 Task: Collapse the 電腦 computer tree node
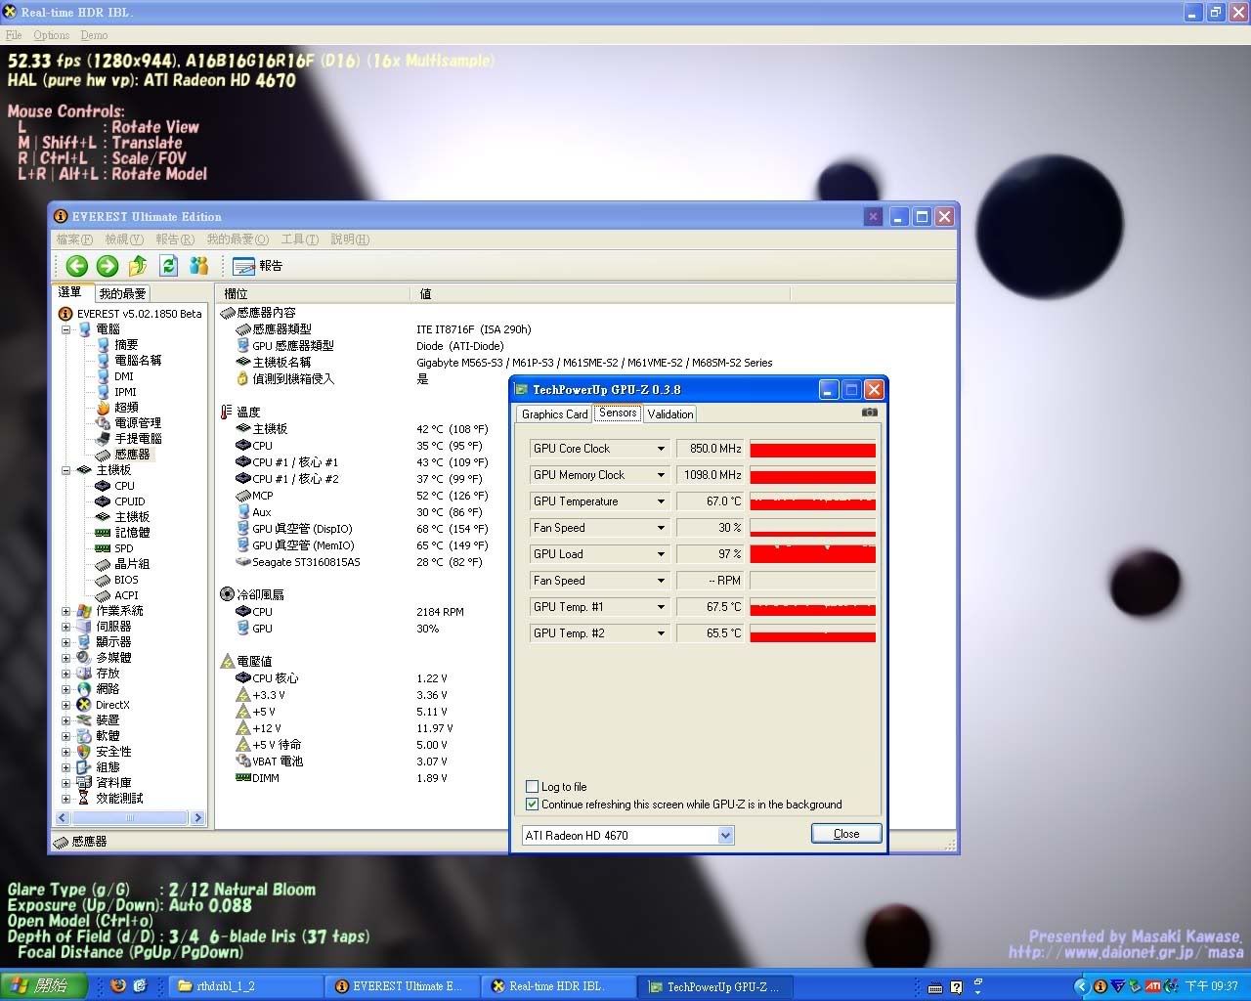pos(66,329)
